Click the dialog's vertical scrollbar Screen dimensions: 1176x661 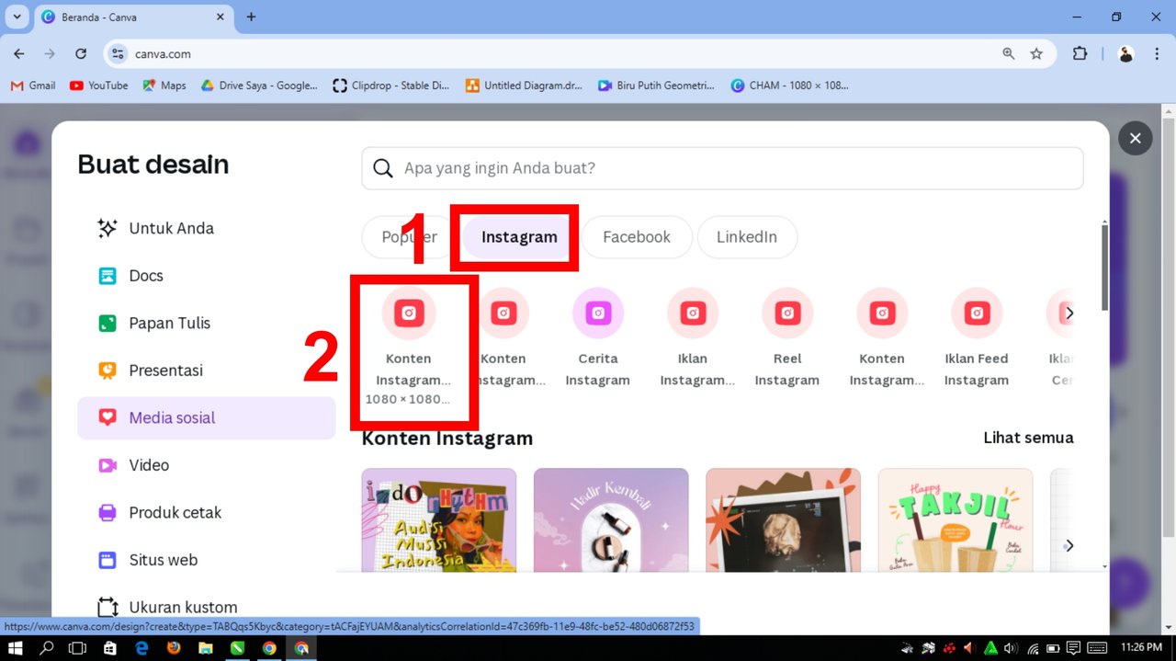tap(1104, 267)
